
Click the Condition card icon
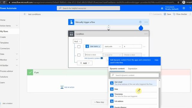coord(71,34)
